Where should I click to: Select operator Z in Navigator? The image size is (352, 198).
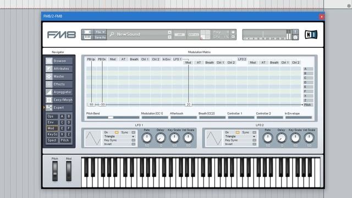point(69,134)
